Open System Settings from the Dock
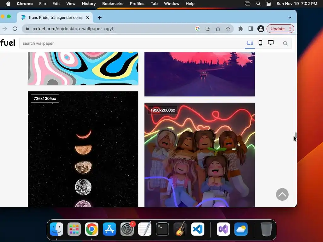The height and width of the screenshot is (242, 323). (127, 229)
